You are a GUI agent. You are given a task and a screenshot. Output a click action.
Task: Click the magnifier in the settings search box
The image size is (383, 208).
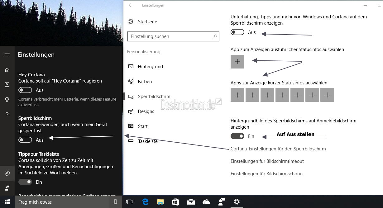(215, 36)
